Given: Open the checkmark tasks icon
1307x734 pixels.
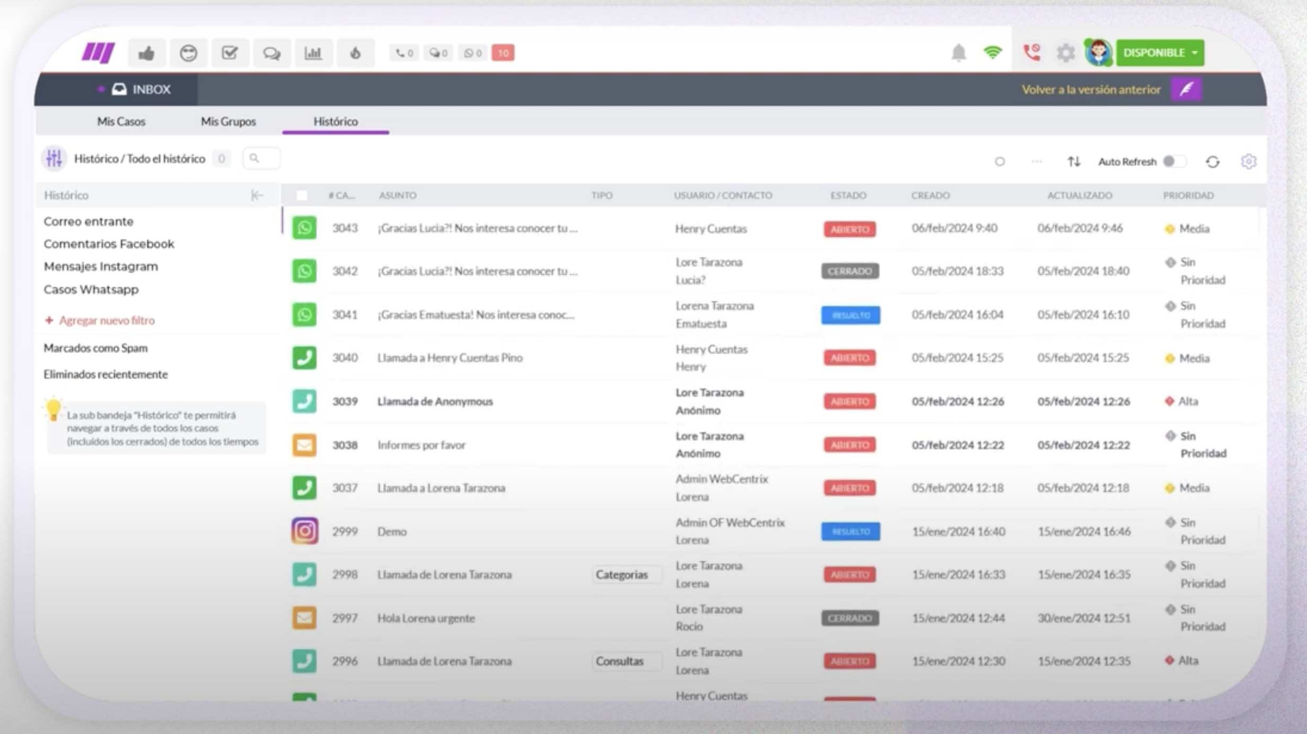Looking at the screenshot, I should point(230,53).
